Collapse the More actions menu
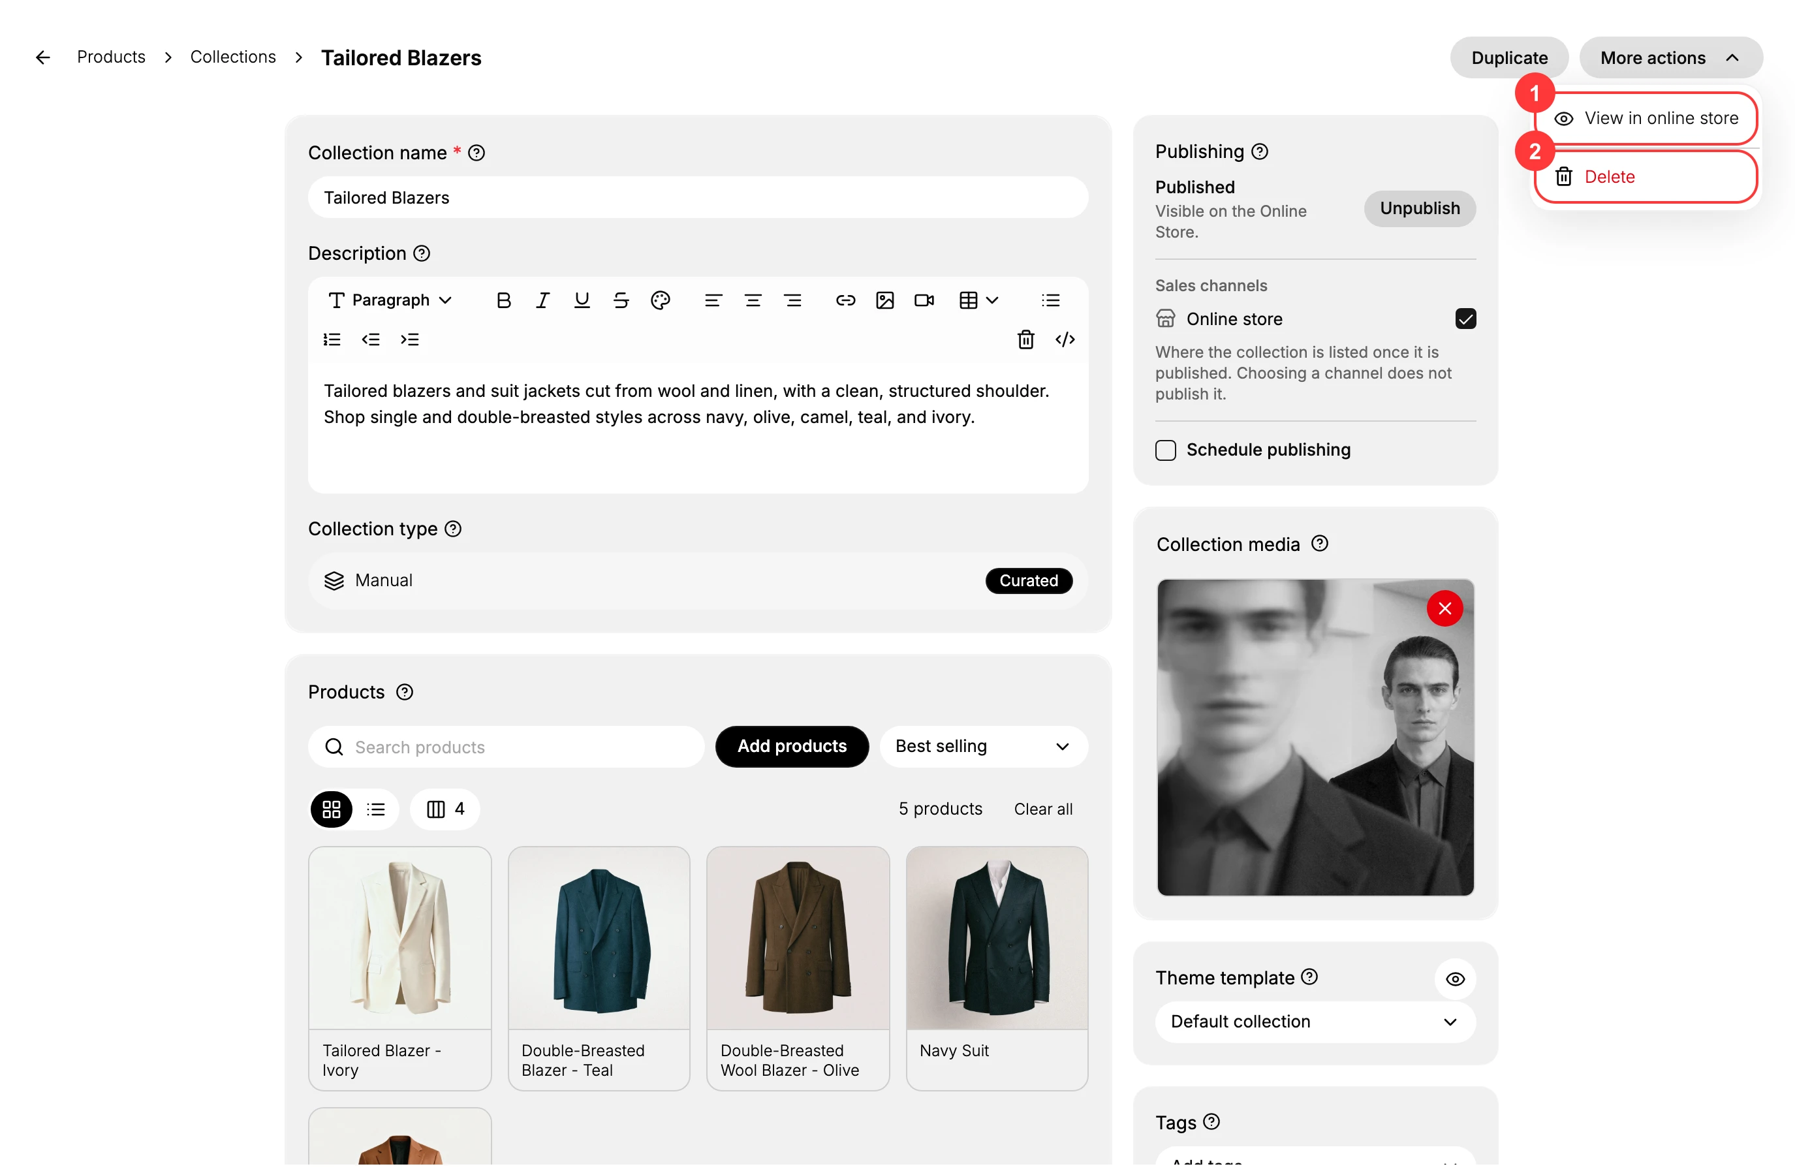The width and height of the screenshot is (1795, 1175). [x=1670, y=58]
